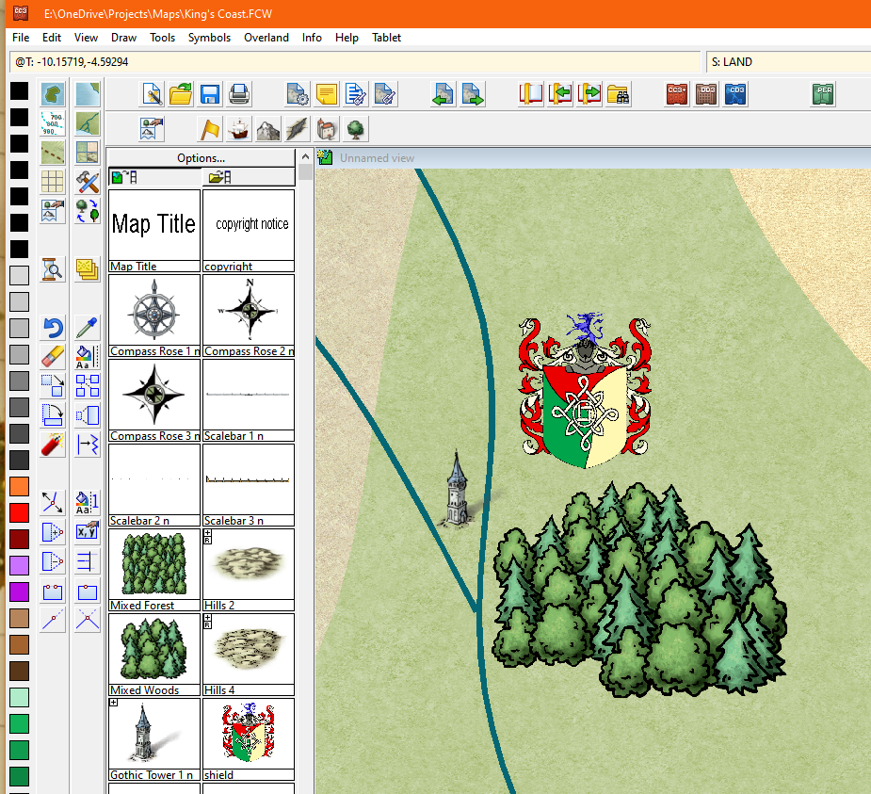Click the S: LAND sheet indicator
The image size is (871, 794).
787,62
